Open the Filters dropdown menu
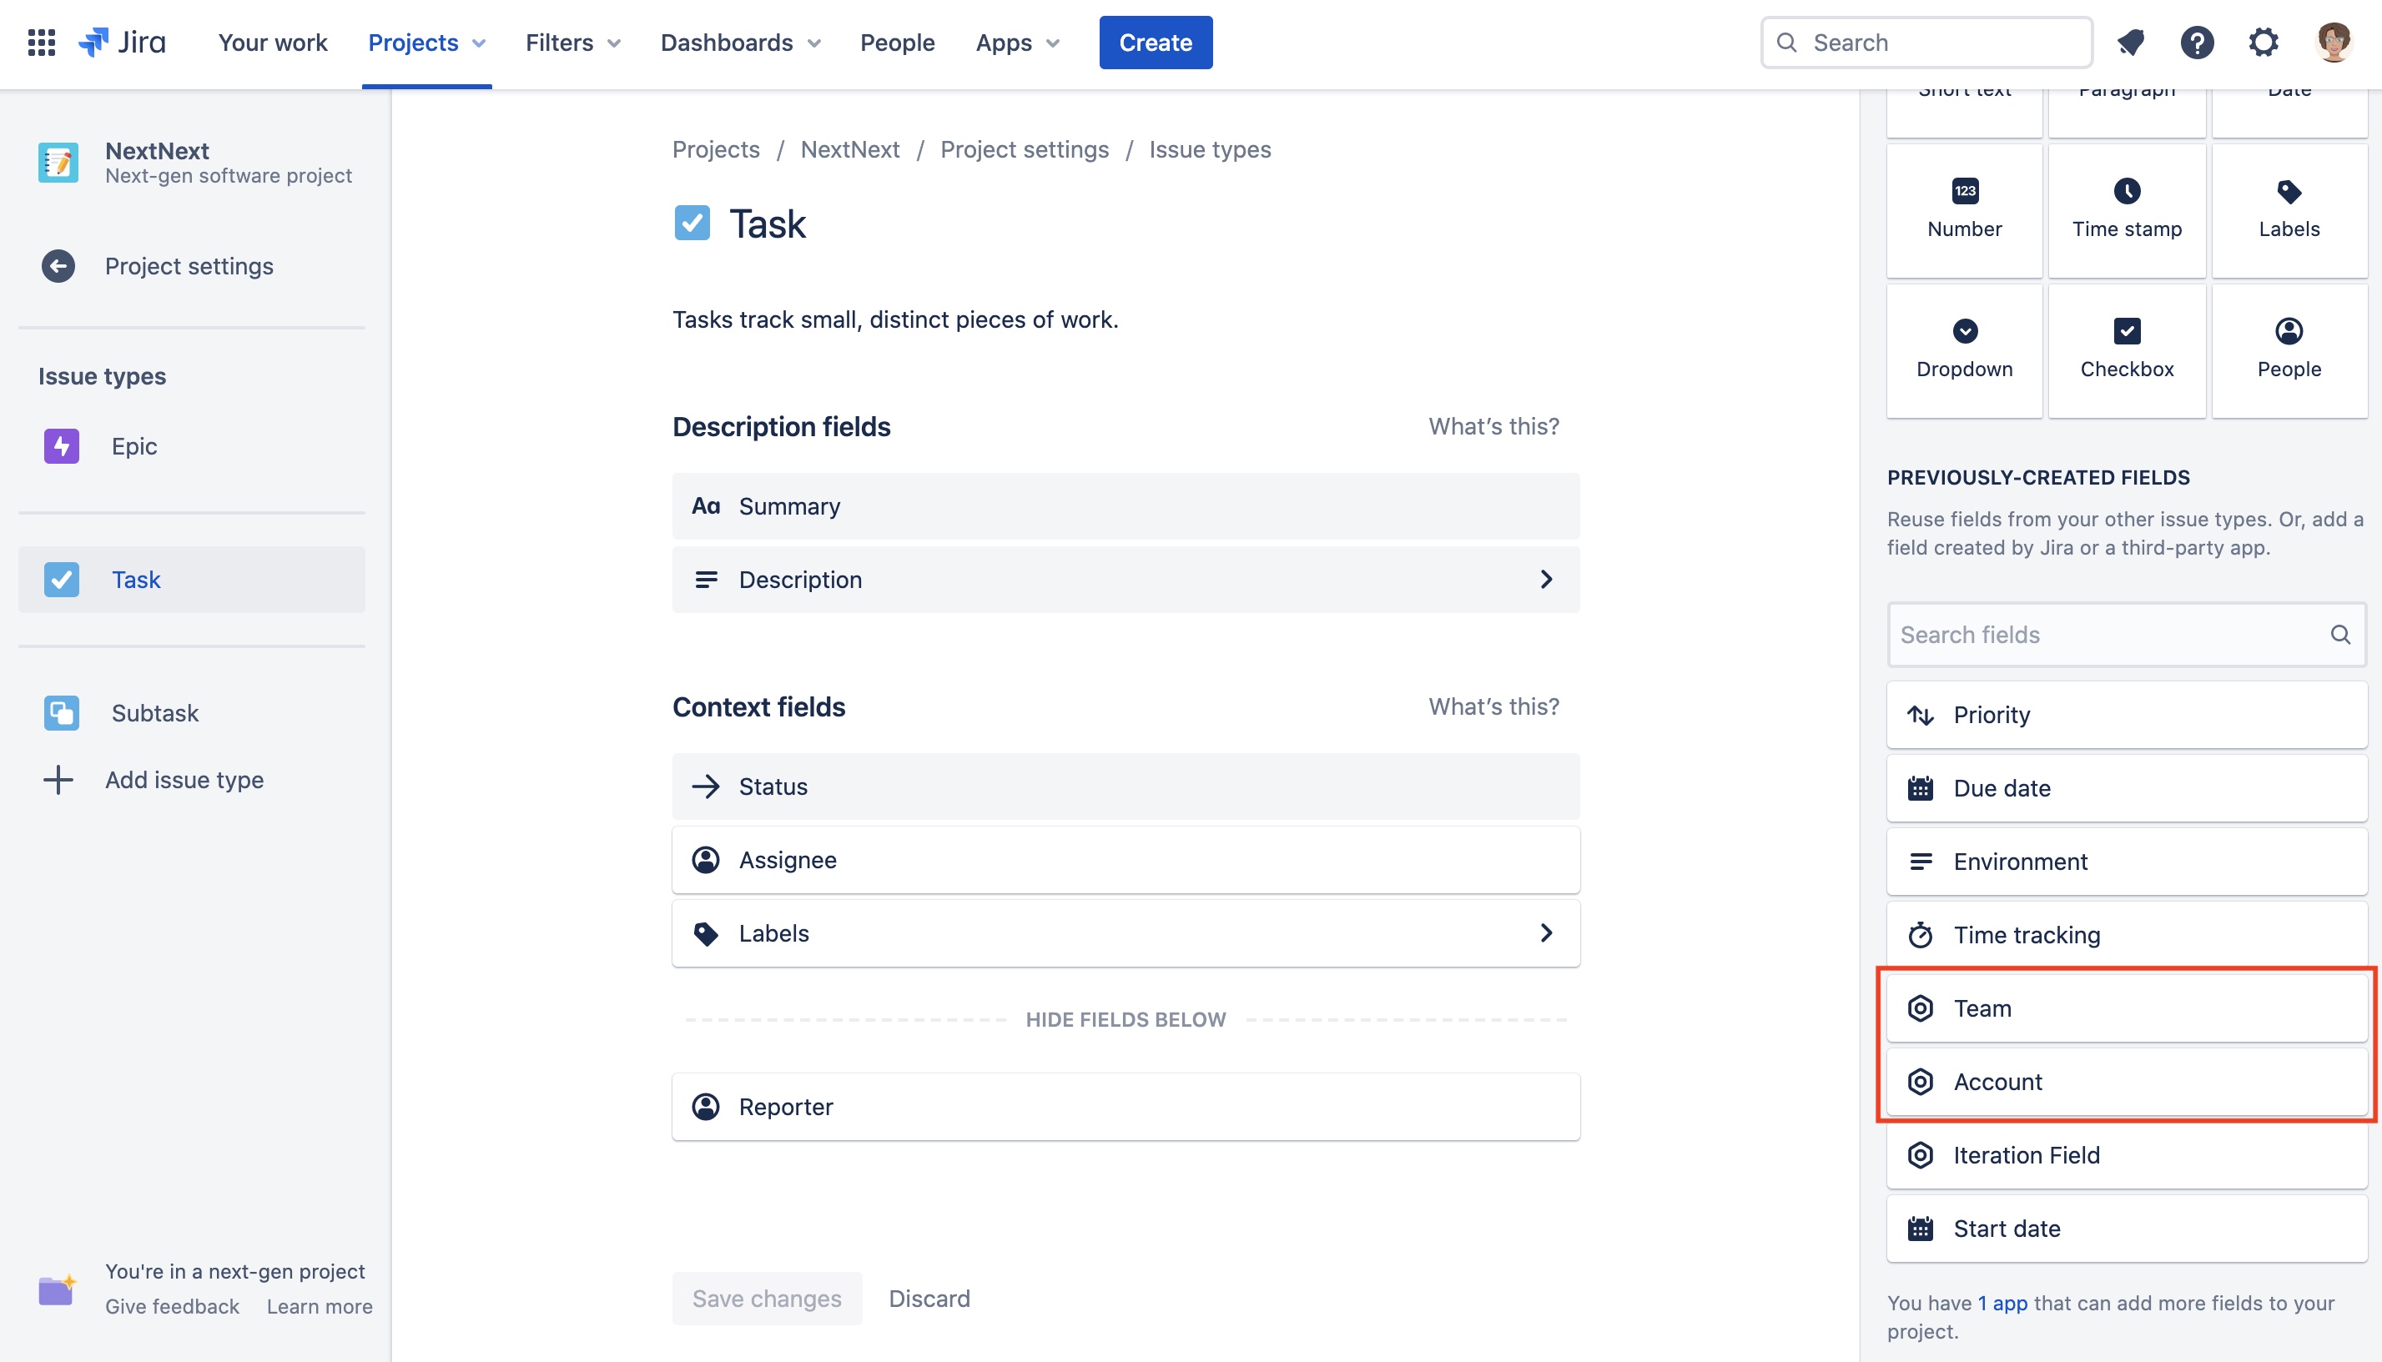2382x1362 pixels. pyautogui.click(x=572, y=42)
